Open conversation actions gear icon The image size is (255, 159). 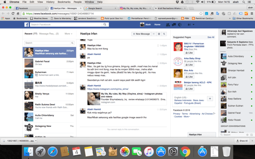click(x=159, y=34)
